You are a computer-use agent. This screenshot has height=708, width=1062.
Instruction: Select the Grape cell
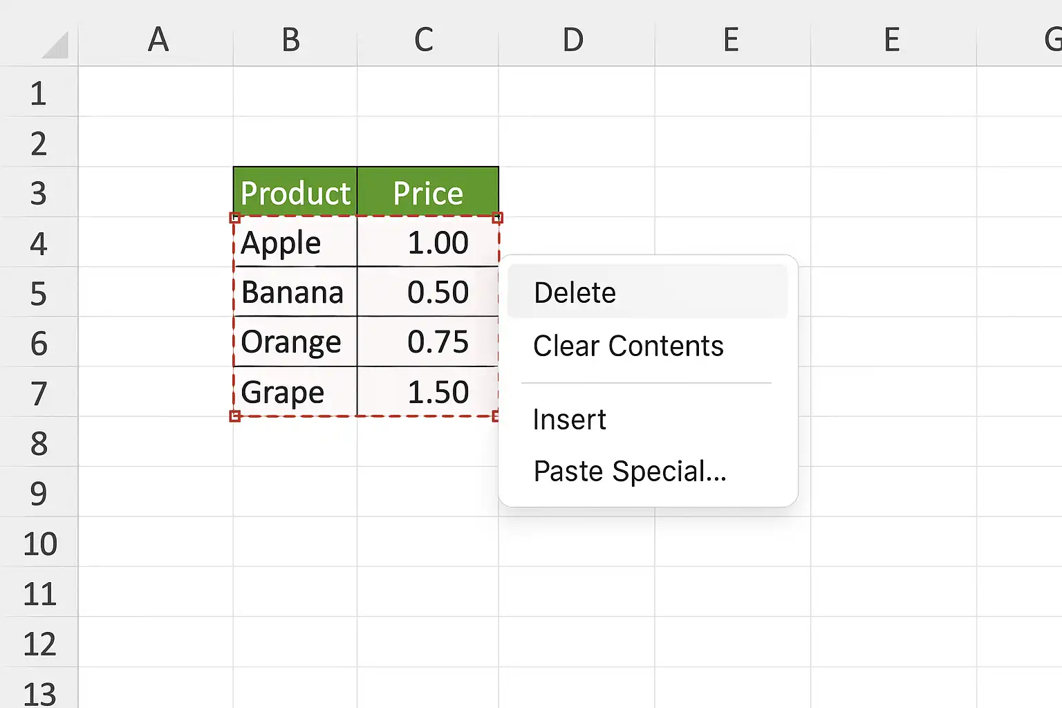coord(295,391)
